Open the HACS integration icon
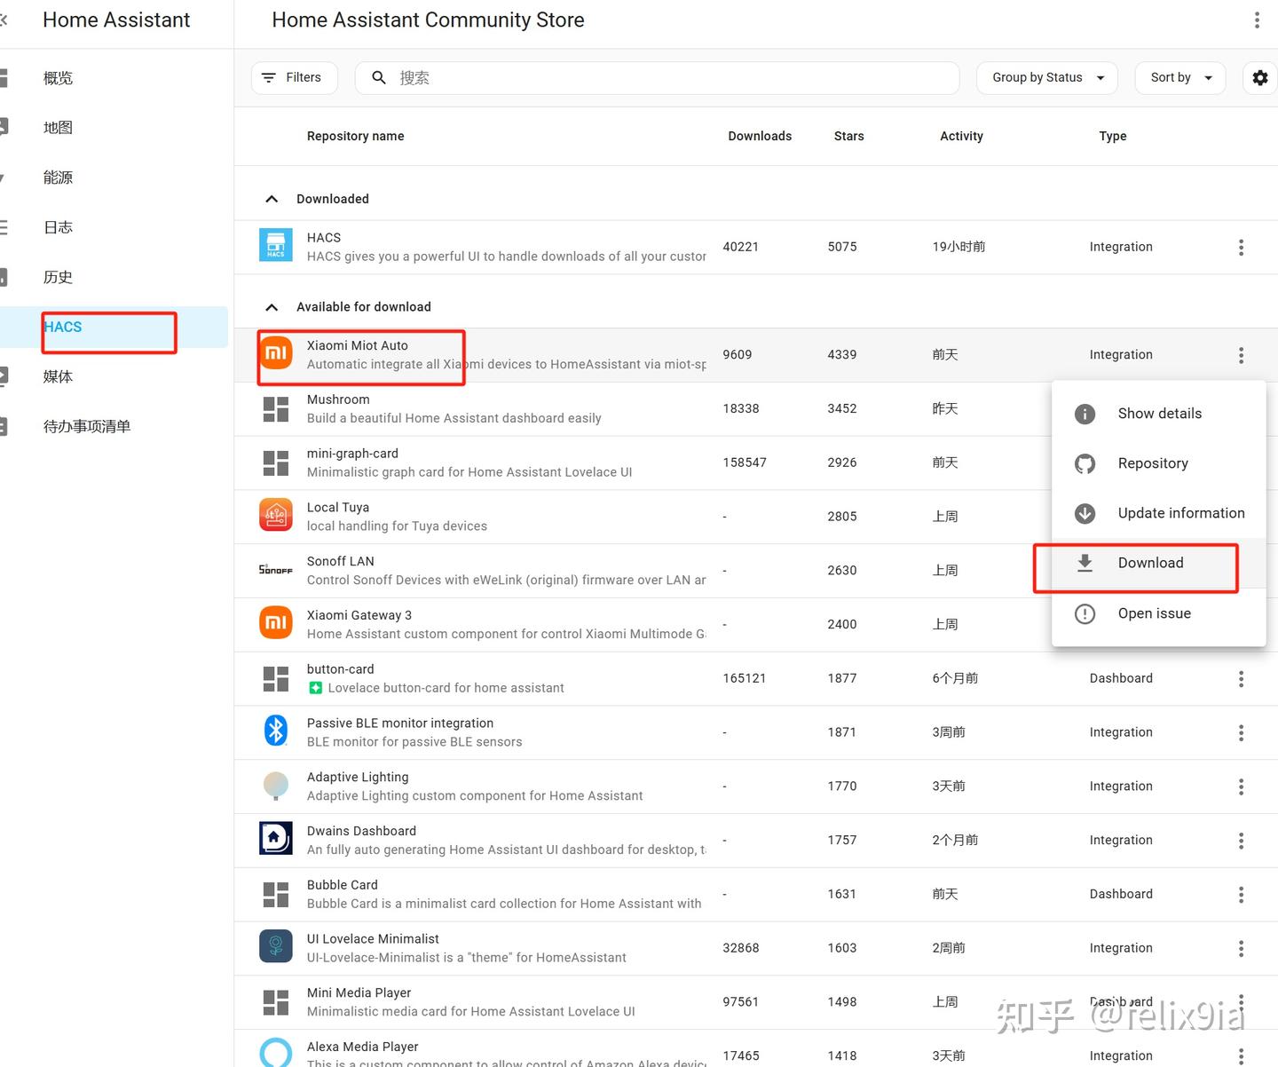 pos(275,244)
